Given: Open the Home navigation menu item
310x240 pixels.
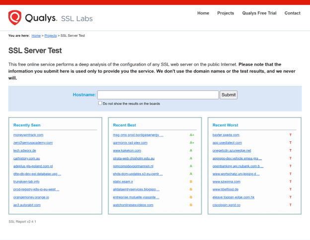Looking at the screenshot, I should click(203, 13).
